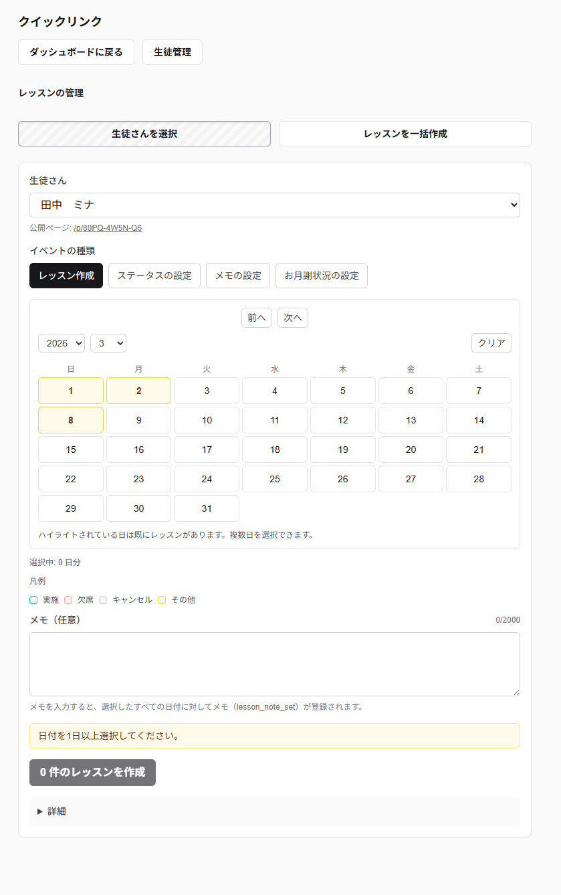The width and height of the screenshot is (561, 895).
Task: Open the 生徒さん dropdown showing 田中 ミナ
Action: (x=275, y=205)
